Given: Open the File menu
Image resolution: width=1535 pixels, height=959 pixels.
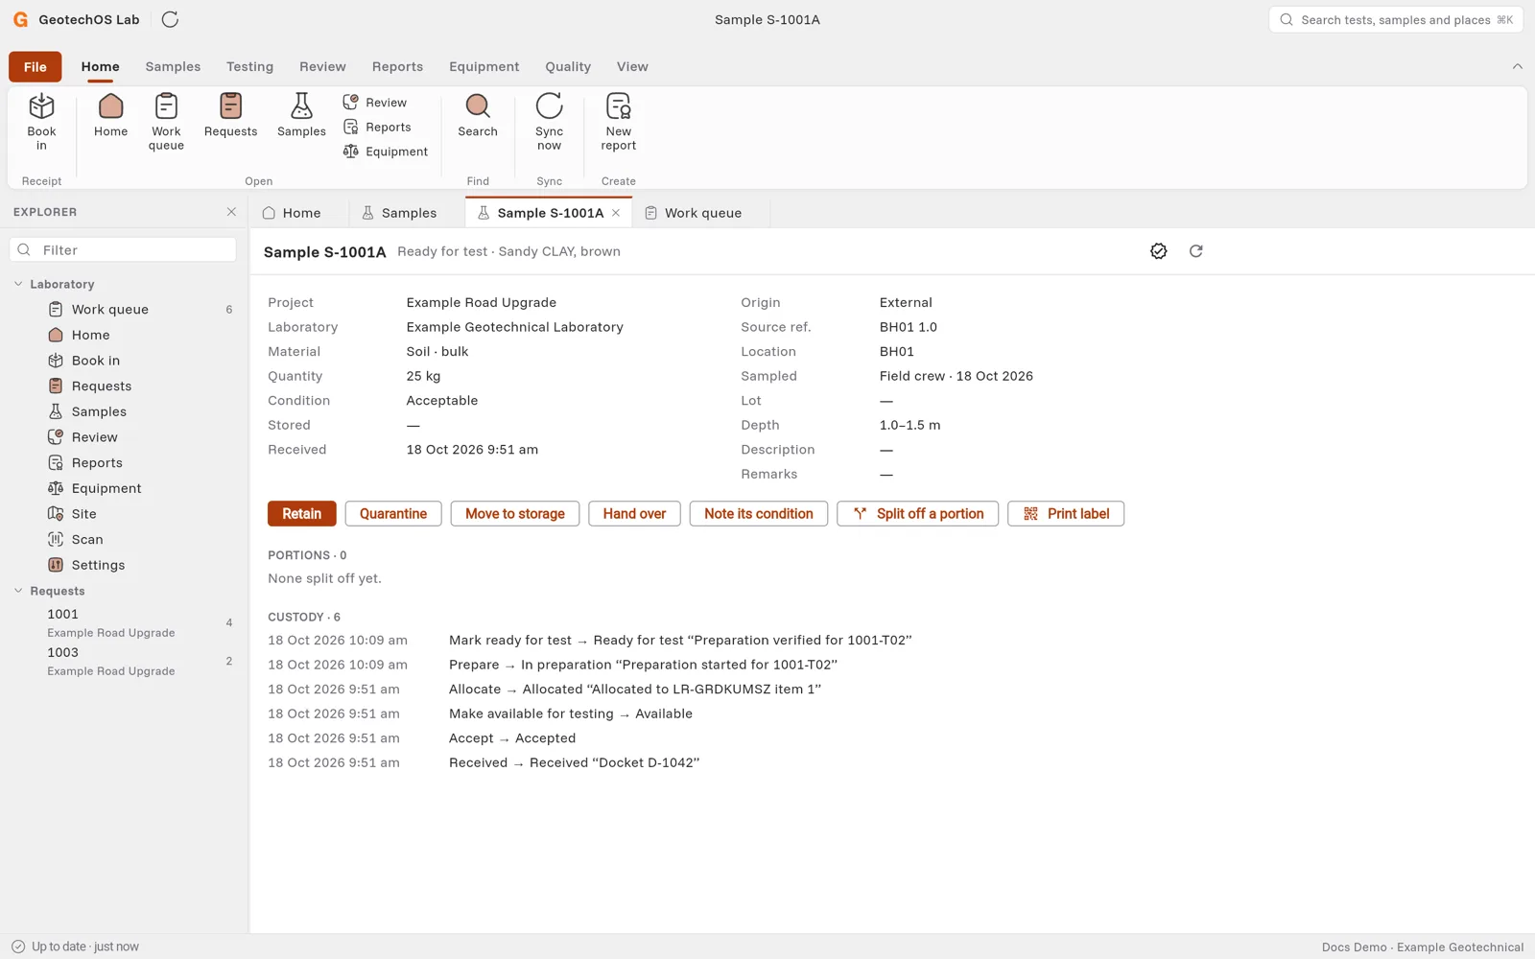Looking at the screenshot, I should coord(35,66).
